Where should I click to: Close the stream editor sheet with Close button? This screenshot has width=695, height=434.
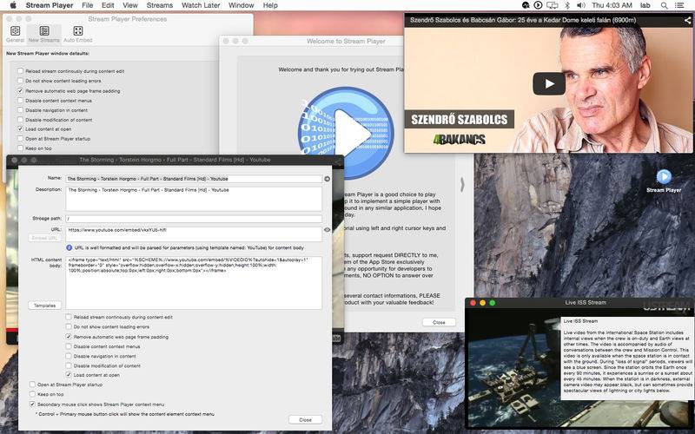pos(305,419)
